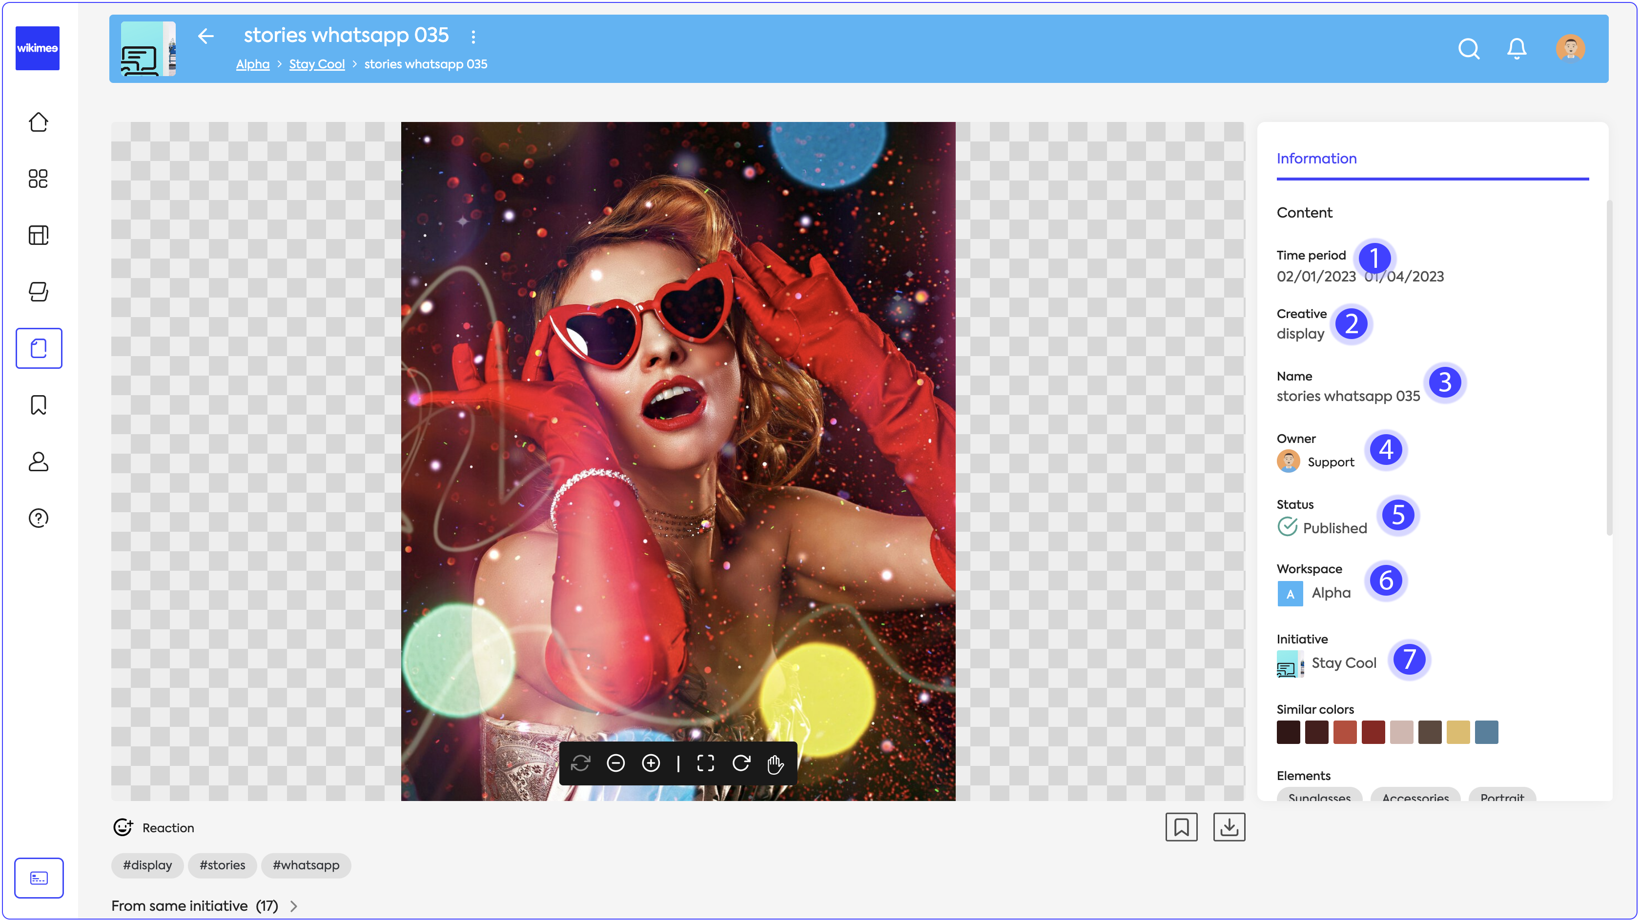This screenshot has width=1640, height=922.
Task: Download the asset with download icon
Action: 1229,827
